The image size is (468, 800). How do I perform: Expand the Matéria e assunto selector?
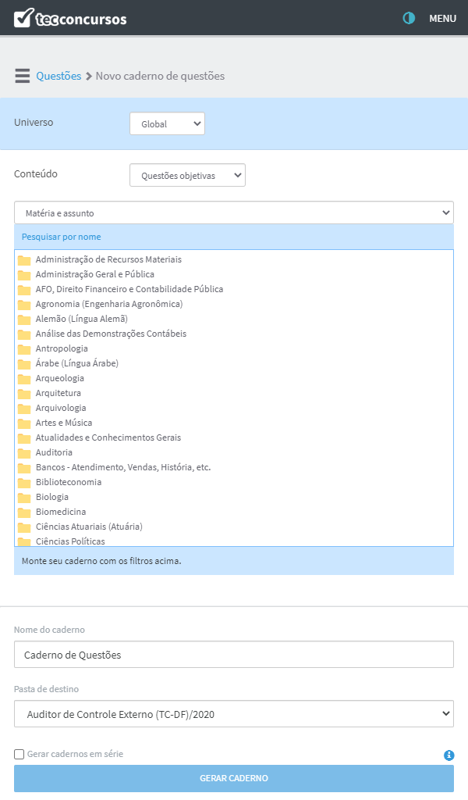tap(234, 212)
